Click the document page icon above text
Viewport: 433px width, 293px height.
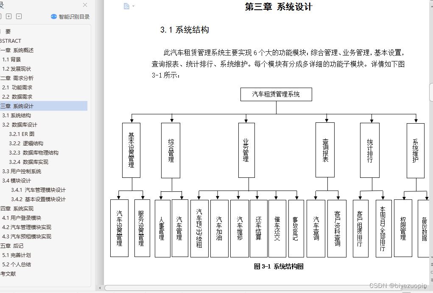(x=126, y=6)
